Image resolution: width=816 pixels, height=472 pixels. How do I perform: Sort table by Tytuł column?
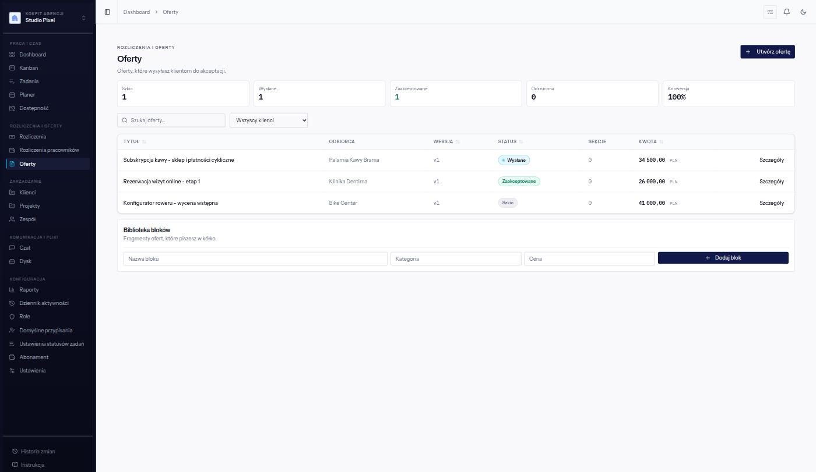pos(135,141)
